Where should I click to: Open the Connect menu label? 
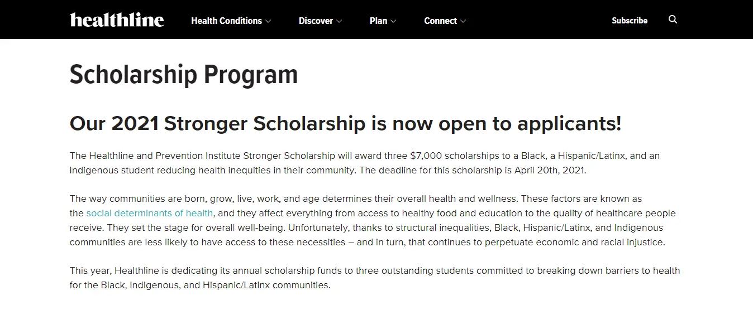[x=440, y=21]
